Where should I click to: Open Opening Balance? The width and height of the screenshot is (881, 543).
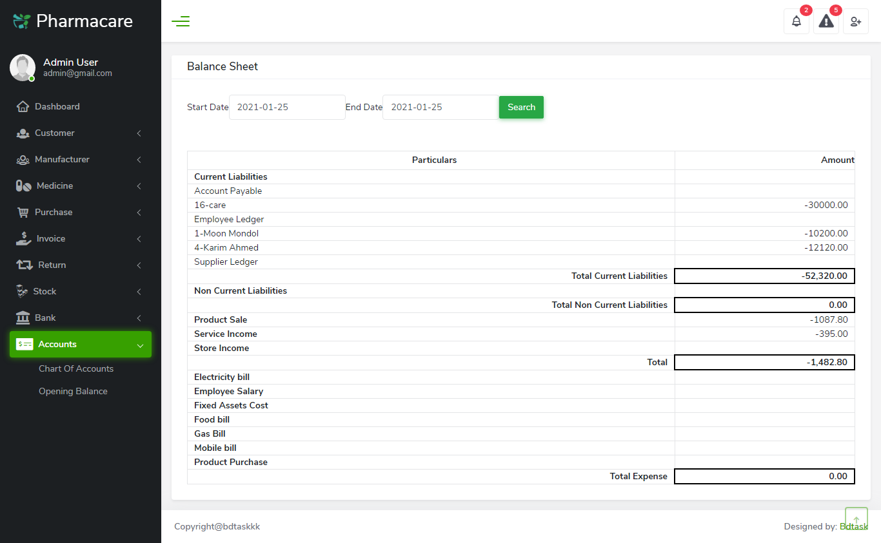[72, 391]
